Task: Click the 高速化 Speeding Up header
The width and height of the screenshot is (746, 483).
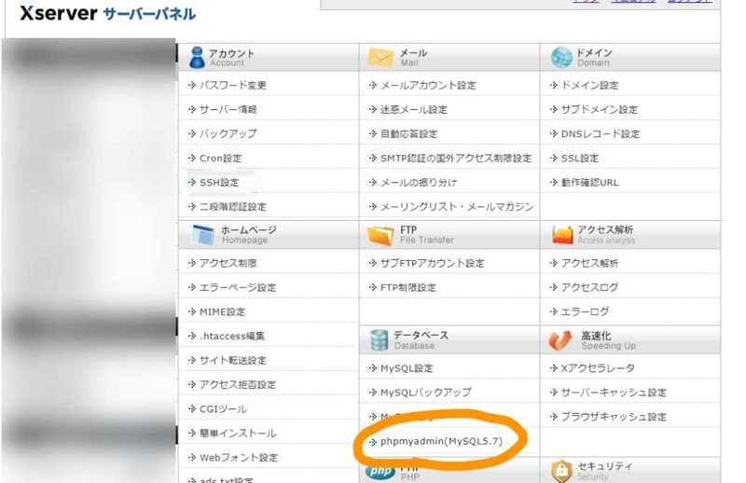Action: click(631, 339)
